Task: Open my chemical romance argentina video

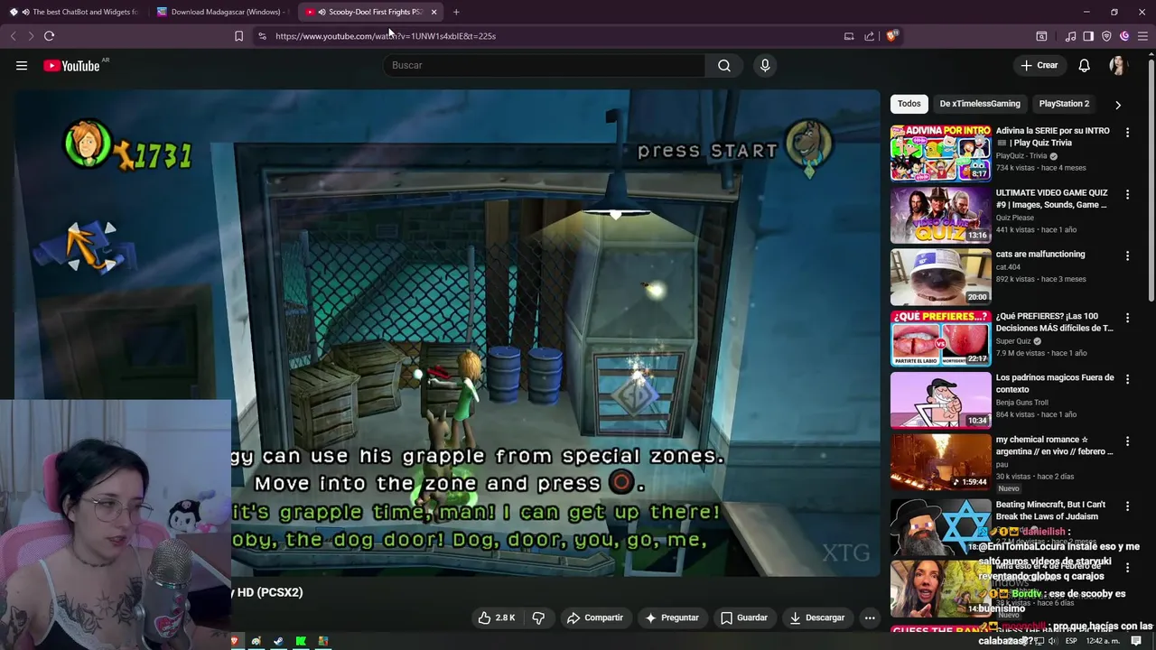Action: 1002,461
